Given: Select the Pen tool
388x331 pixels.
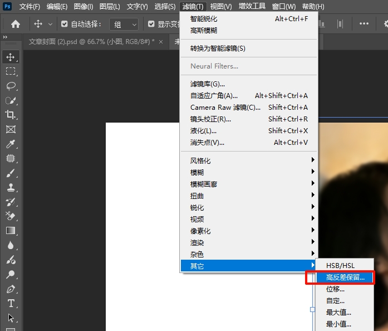Looking at the screenshot, I should point(11,289).
